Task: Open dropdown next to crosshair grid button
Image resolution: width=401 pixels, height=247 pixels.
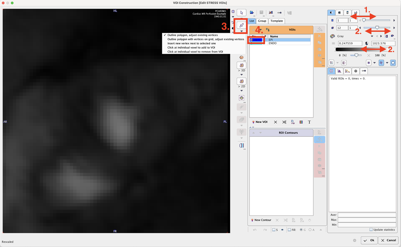Action: pos(374,63)
